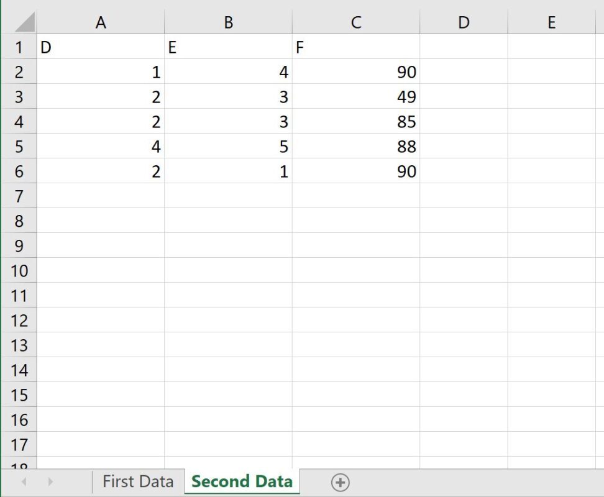Viewport: 604px width, 497px height.
Task: Switch to the First Data sheet tab
Action: click(x=138, y=481)
